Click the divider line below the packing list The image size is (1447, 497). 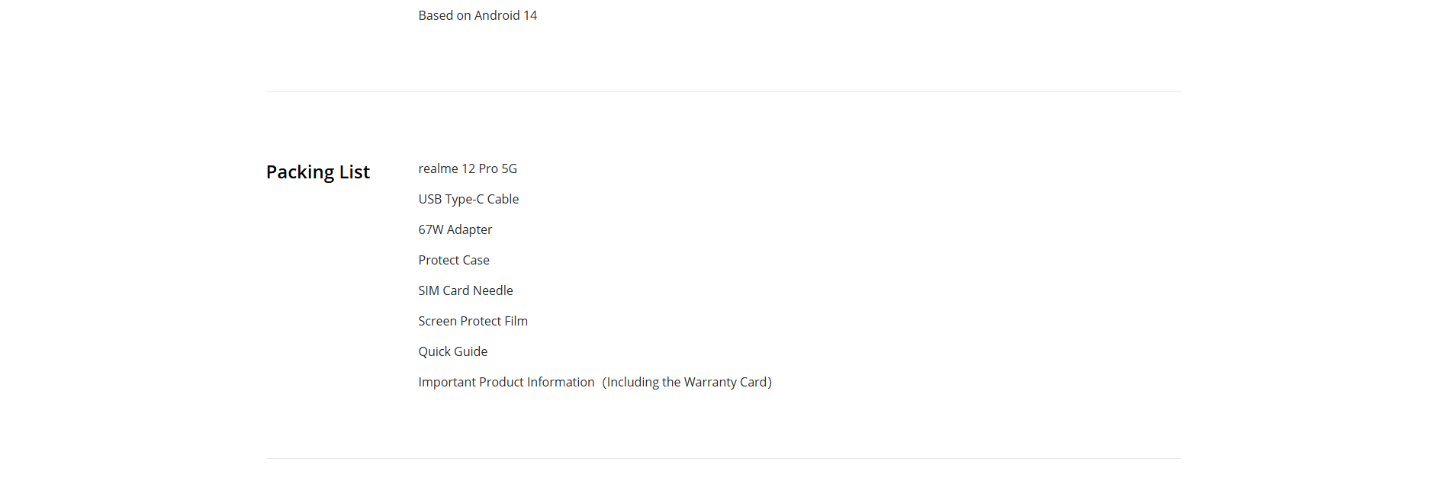tap(723, 458)
